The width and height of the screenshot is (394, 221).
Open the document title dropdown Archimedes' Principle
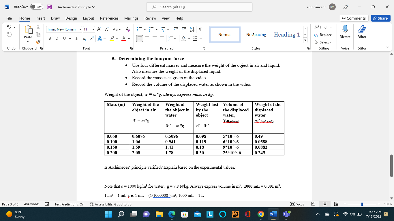[x=76, y=7]
